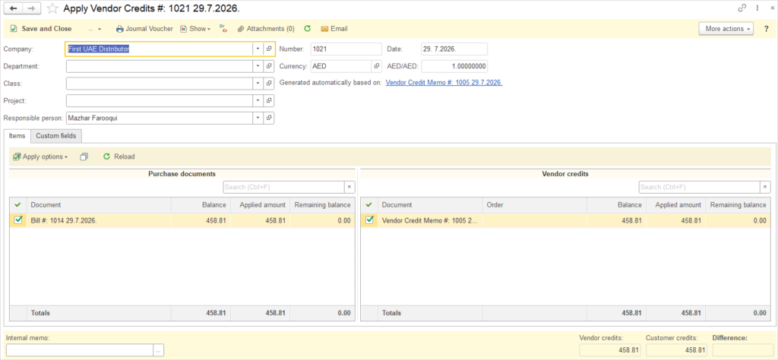The width and height of the screenshot is (778, 360).
Task: Open the three-dot window menu
Action: (x=757, y=8)
